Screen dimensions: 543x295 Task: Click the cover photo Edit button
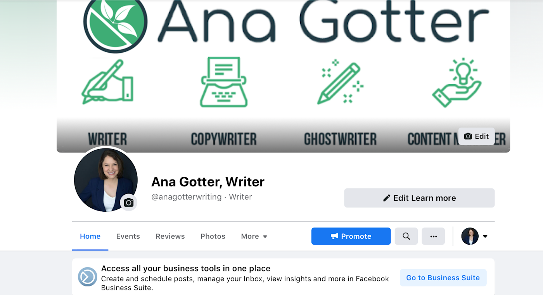pos(476,136)
